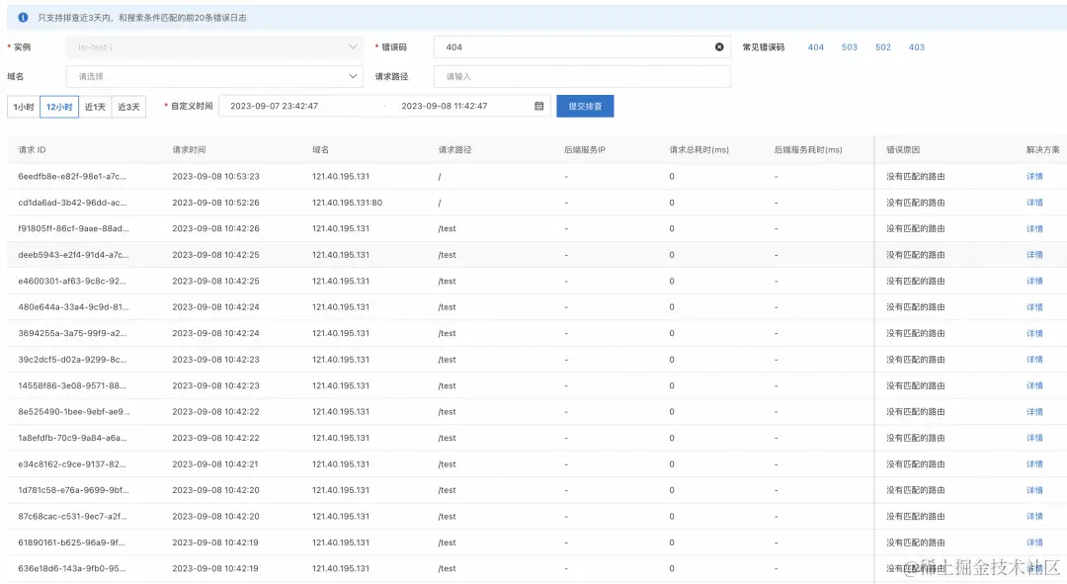This screenshot has height=584, width=1067.
Task: Click the info icon in the notice banner
Action: click(x=23, y=17)
